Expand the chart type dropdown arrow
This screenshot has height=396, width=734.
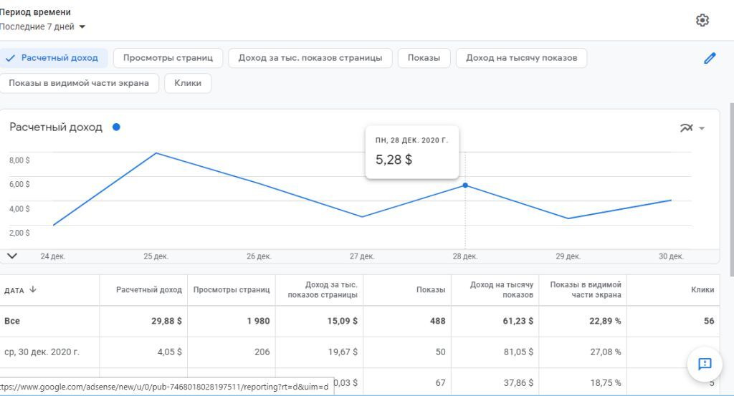coord(702,129)
